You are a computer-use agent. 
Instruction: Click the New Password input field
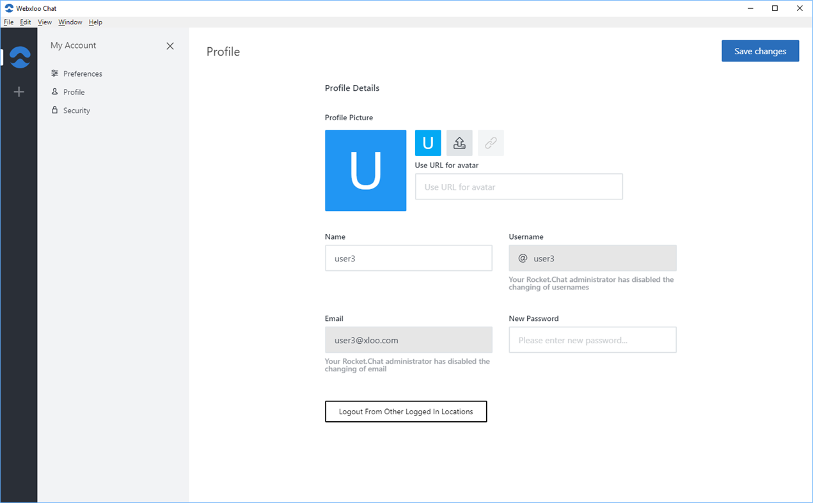(x=592, y=339)
